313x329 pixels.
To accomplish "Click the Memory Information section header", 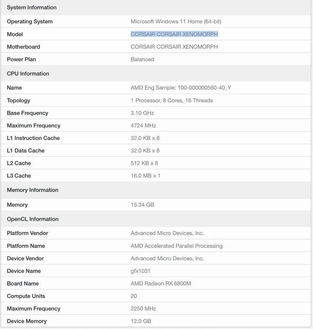I will tap(33, 190).
